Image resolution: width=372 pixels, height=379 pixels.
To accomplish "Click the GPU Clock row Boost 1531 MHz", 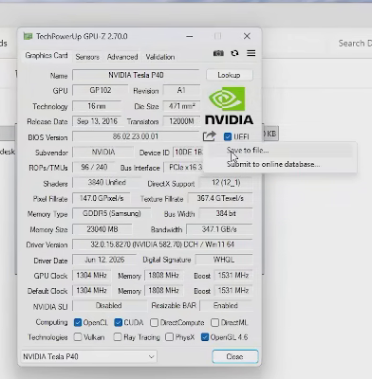I will [x=233, y=275].
